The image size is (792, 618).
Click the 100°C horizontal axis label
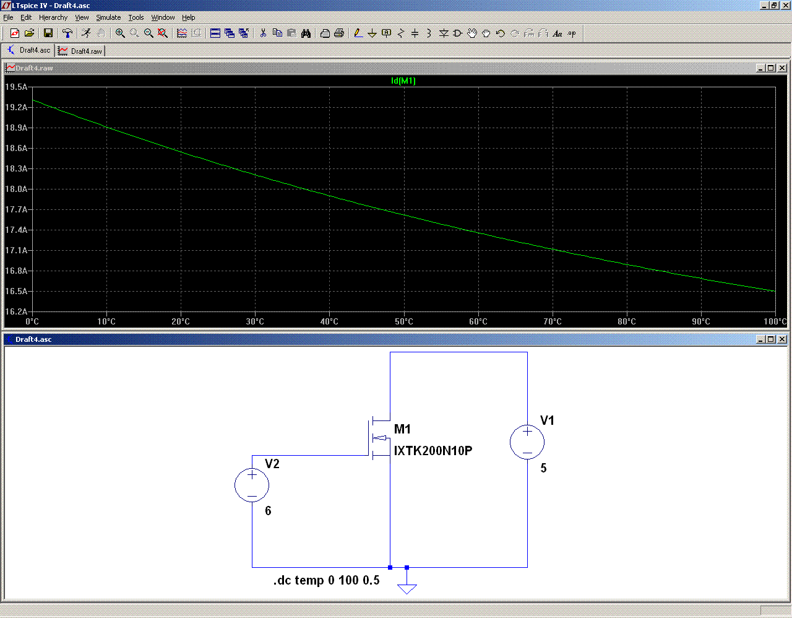tap(775, 321)
